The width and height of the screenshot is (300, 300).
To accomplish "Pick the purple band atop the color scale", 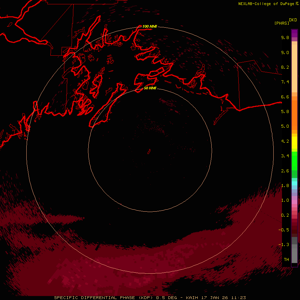I will tap(294, 33).
